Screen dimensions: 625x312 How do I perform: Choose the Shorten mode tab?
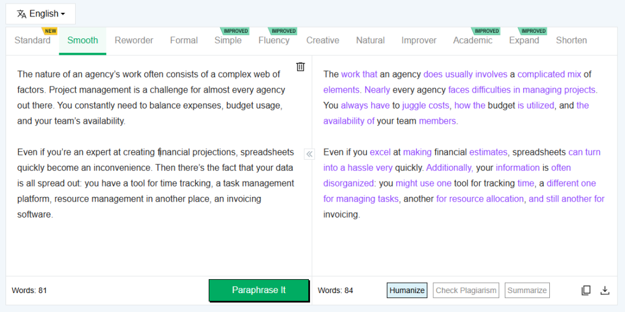coord(571,40)
